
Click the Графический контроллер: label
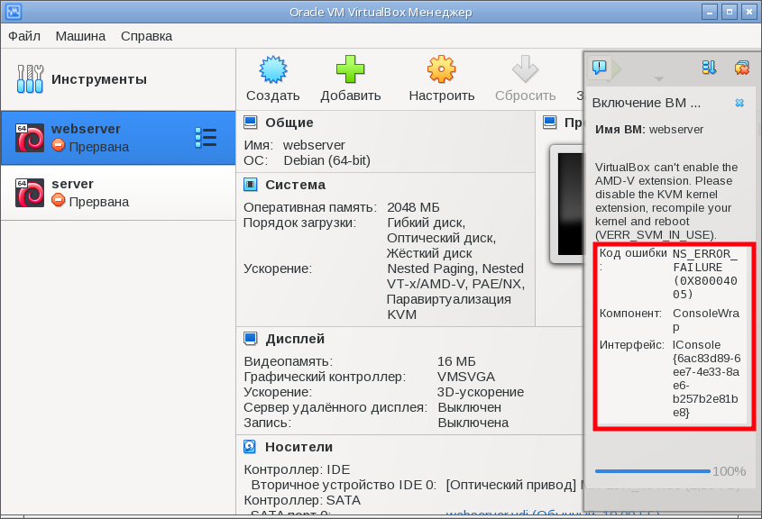click(x=325, y=377)
